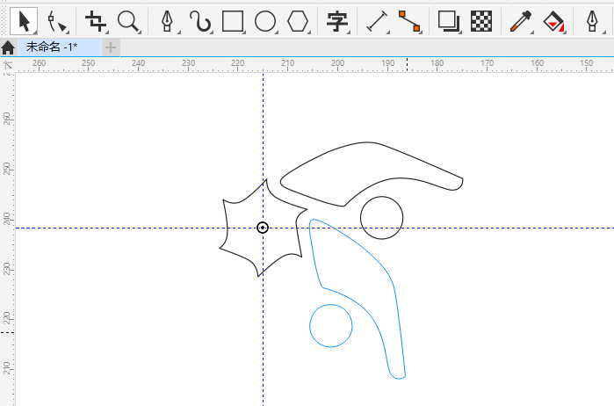The width and height of the screenshot is (614, 406).
Task: Select the Transparency checkerboard tool
Action: [x=481, y=21]
